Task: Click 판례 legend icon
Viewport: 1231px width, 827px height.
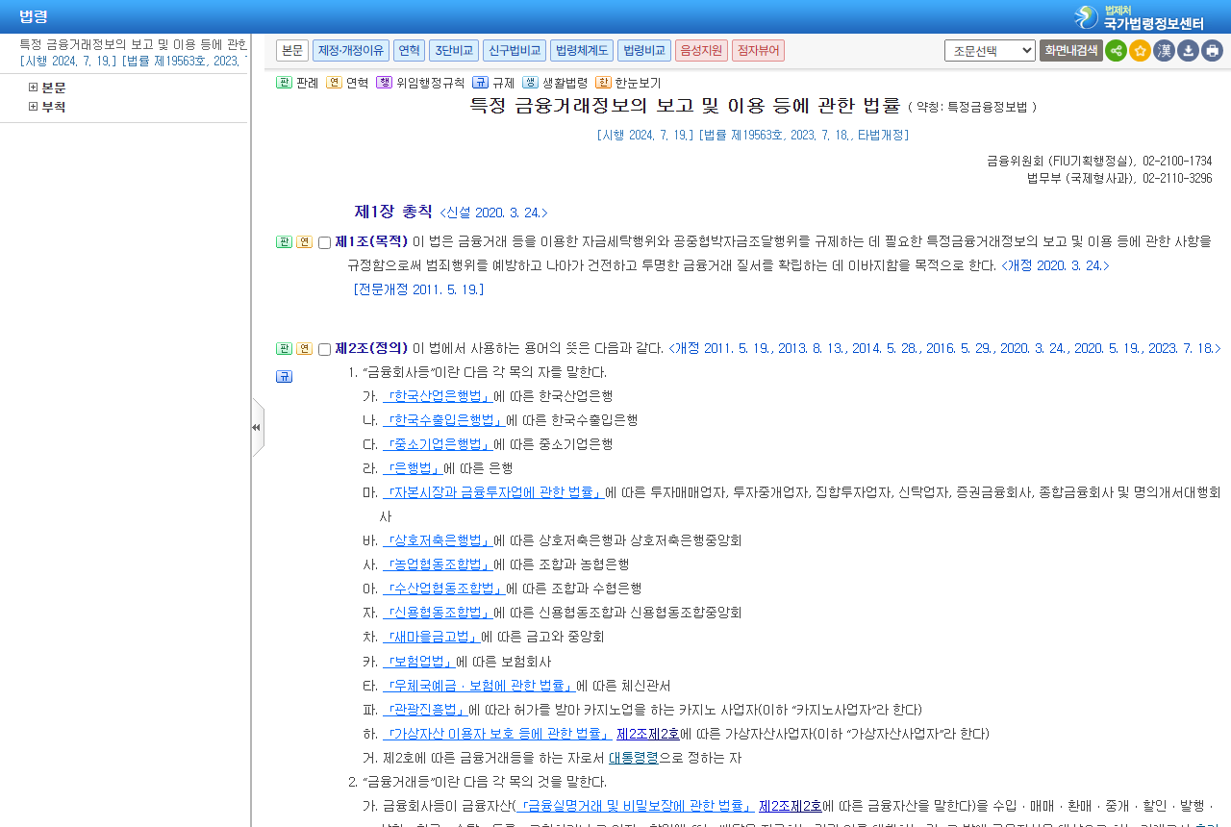Action: (284, 83)
